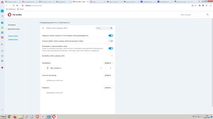Reload the current page
The image size is (213, 119).
(x=14, y=5)
